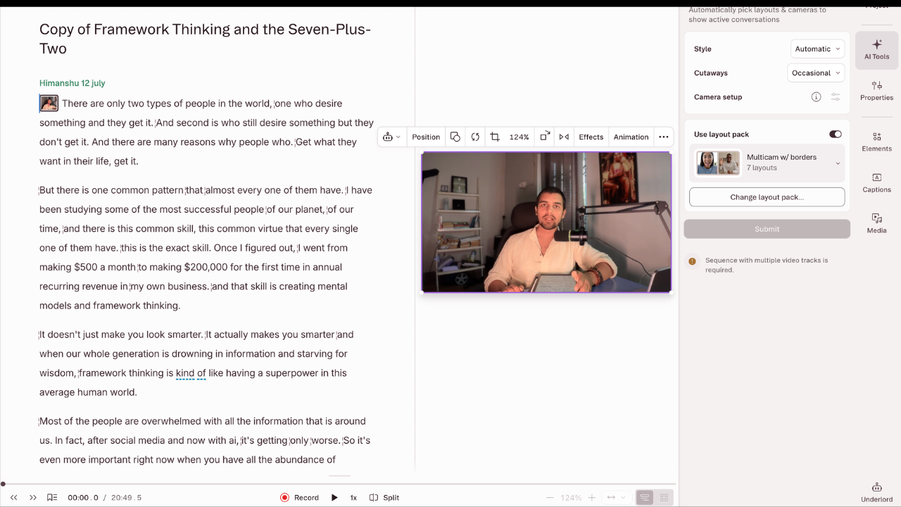The image size is (901, 507).
Task: Open the Media panel
Action: click(x=876, y=223)
